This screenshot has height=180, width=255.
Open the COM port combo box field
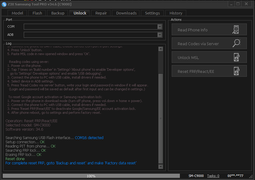[x=93, y=27]
